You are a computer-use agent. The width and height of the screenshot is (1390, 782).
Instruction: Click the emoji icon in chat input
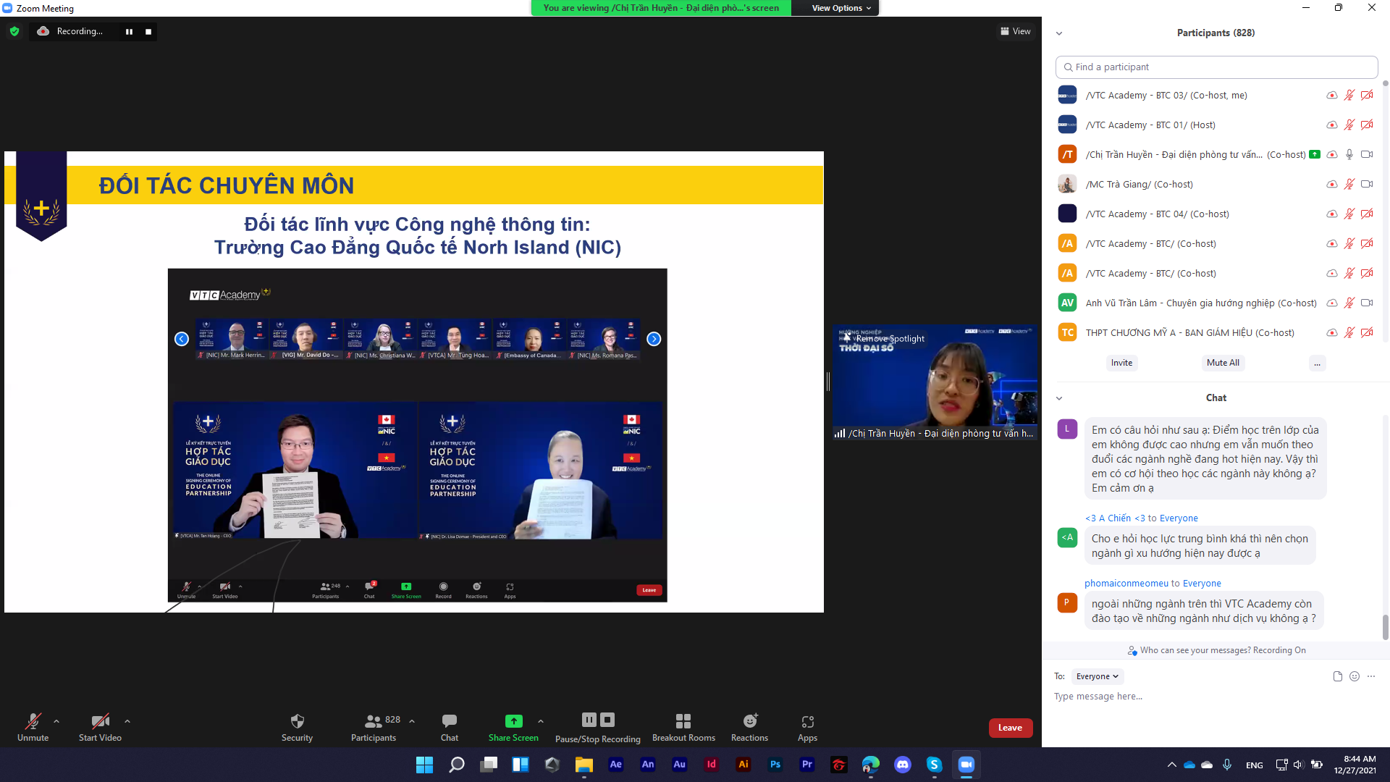coord(1354,676)
